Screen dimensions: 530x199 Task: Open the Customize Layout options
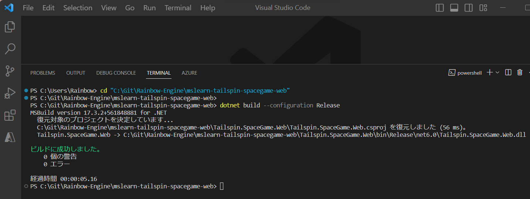[x=483, y=8]
